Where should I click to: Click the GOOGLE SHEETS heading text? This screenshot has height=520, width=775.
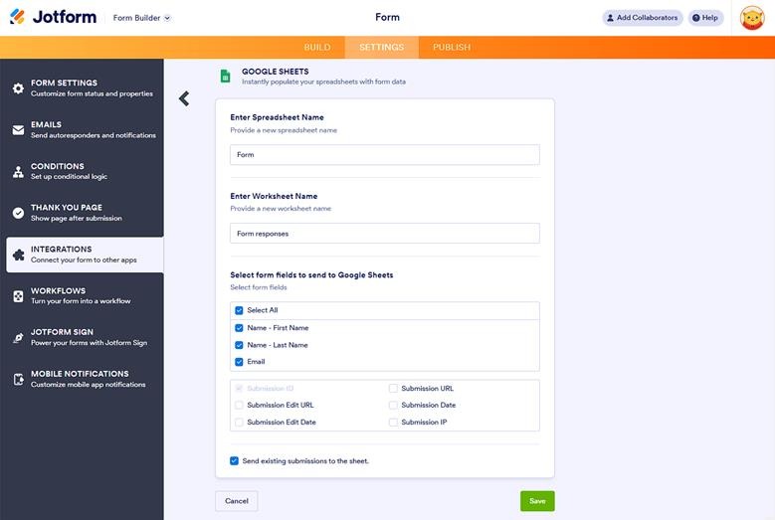click(276, 72)
